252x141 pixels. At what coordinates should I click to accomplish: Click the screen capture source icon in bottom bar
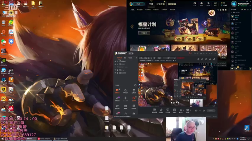pyautogui.click(x=154, y=111)
